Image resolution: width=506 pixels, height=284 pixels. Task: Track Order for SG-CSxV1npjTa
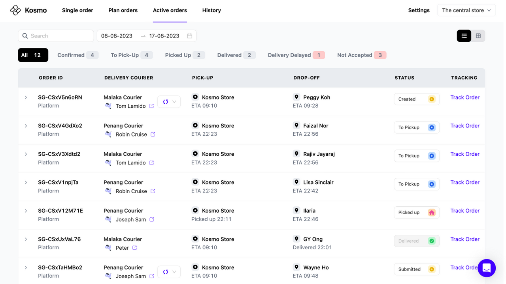(x=465, y=183)
